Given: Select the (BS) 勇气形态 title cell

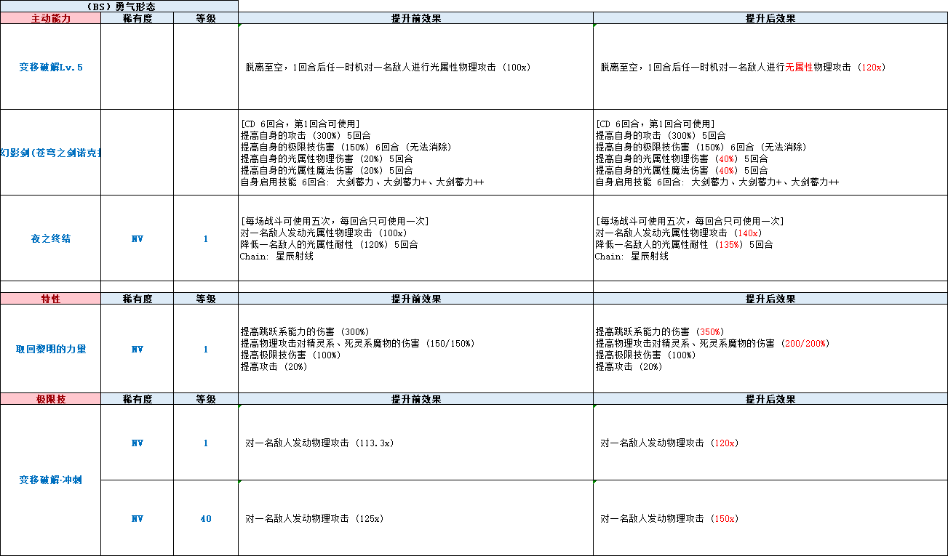Looking at the screenshot, I should pos(119,7).
